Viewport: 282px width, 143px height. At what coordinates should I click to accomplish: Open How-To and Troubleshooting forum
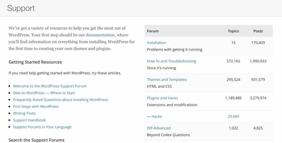tap(171, 61)
